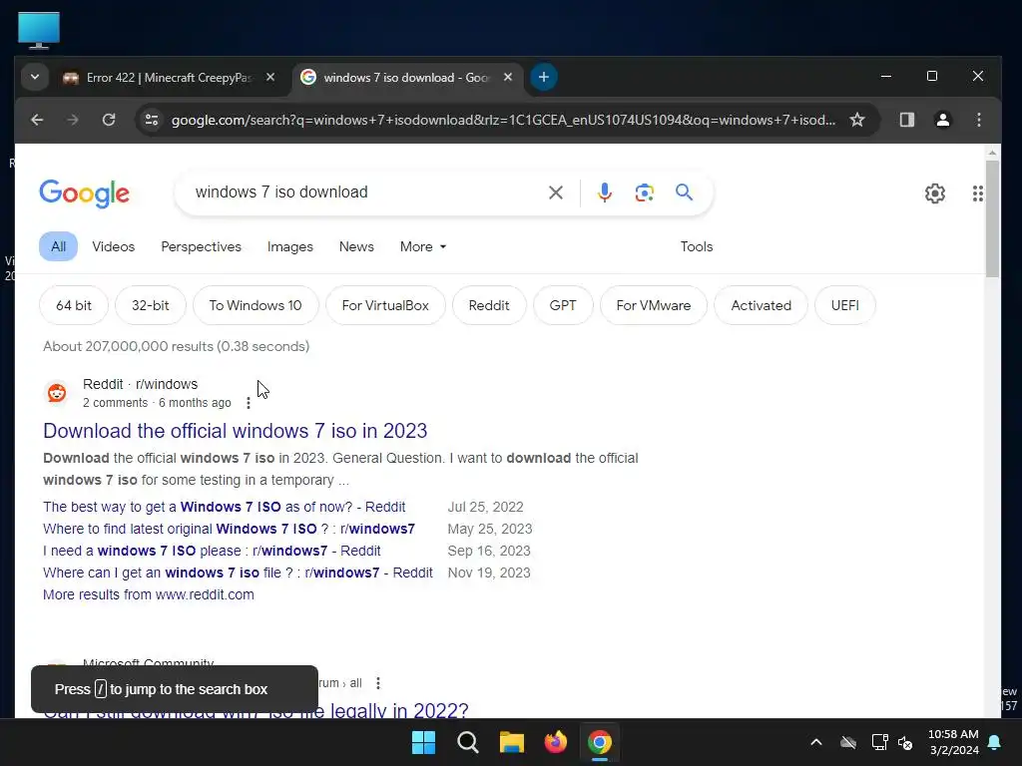Open More results from www.reddit.com
1022x766 pixels.
click(x=149, y=594)
